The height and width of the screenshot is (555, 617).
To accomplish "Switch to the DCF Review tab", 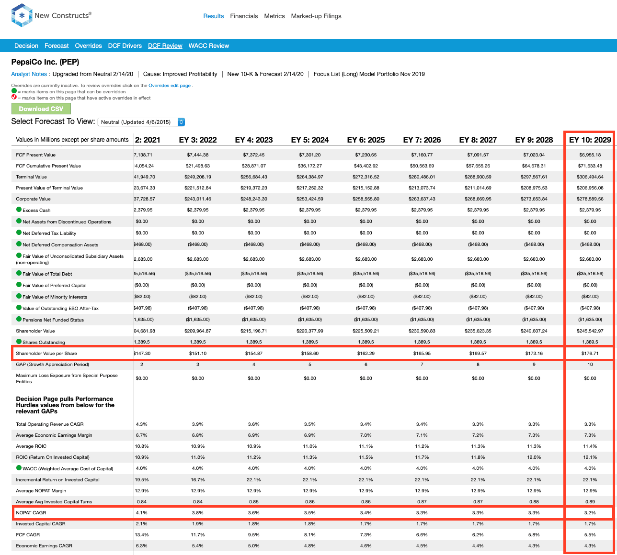I will pyautogui.click(x=165, y=45).
